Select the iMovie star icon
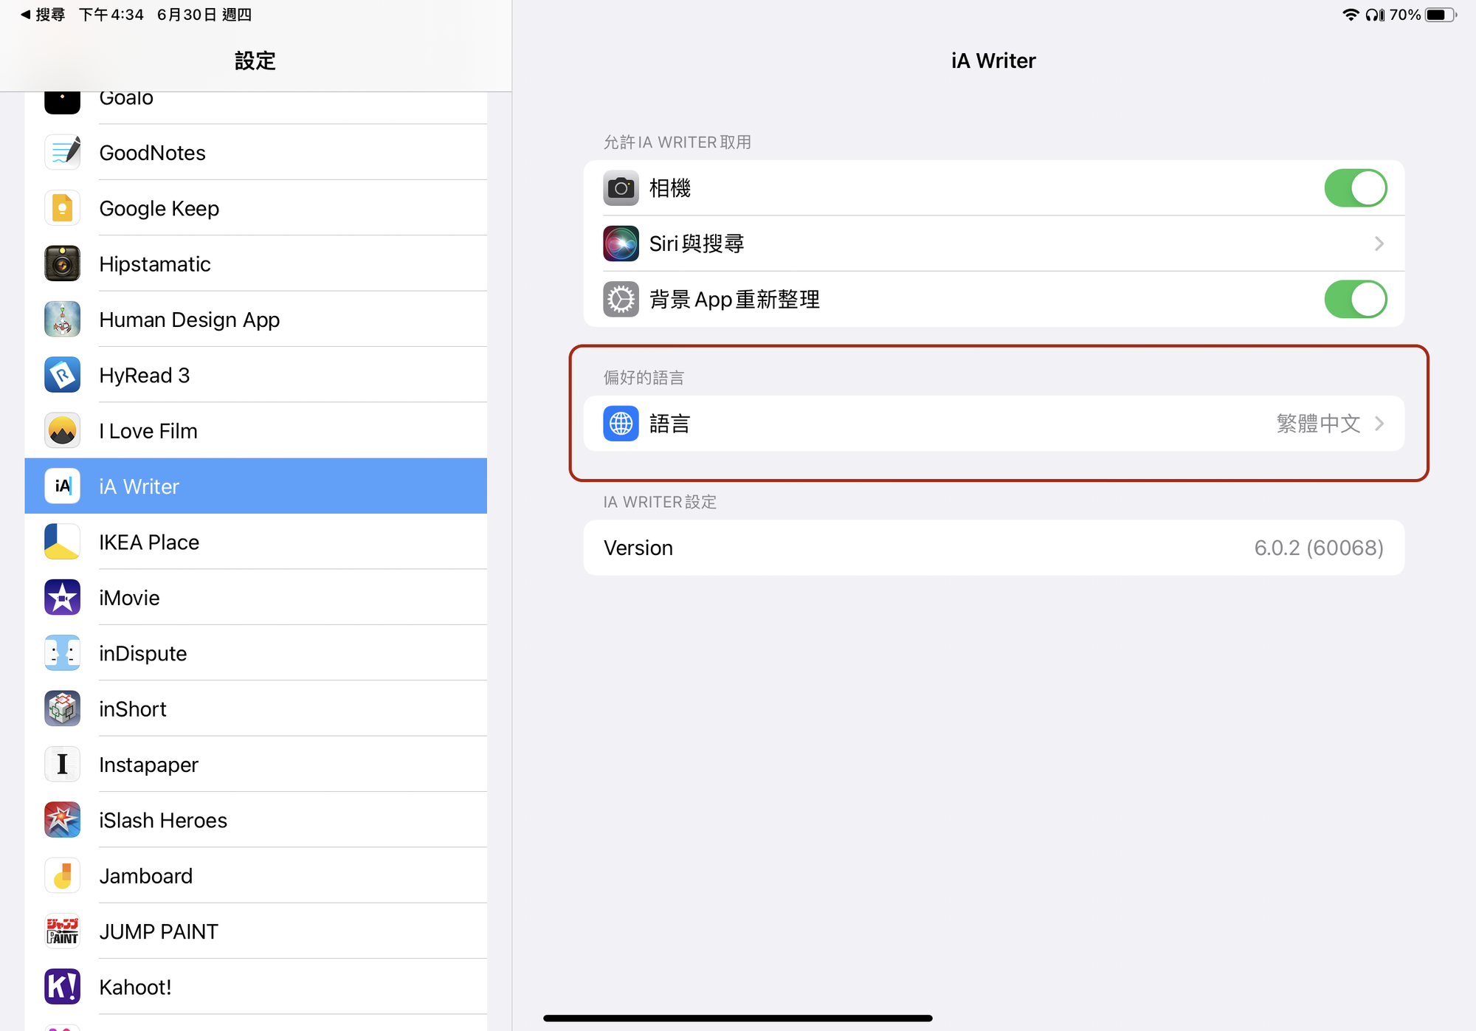This screenshot has width=1476, height=1031. point(63,598)
